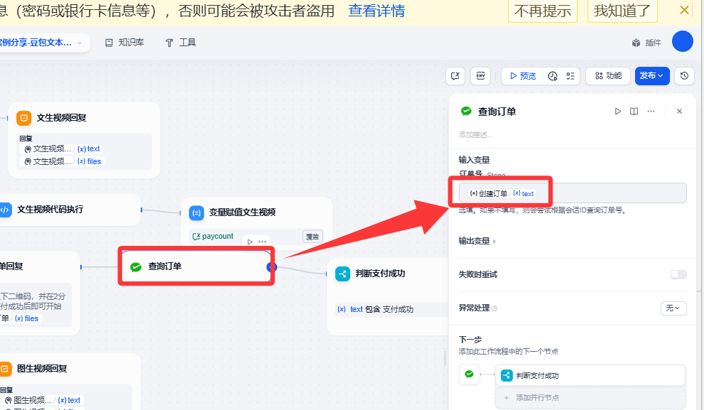Image resolution: width=704 pixels, height=410 pixels.
Task: Click the 我知道了 banner button
Action: click(622, 11)
